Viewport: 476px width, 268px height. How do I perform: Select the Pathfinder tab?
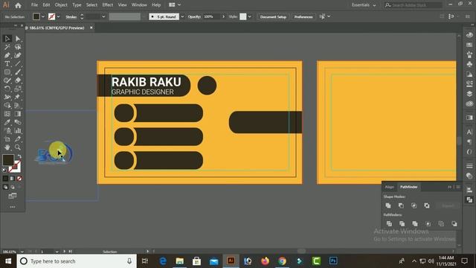pos(408,187)
